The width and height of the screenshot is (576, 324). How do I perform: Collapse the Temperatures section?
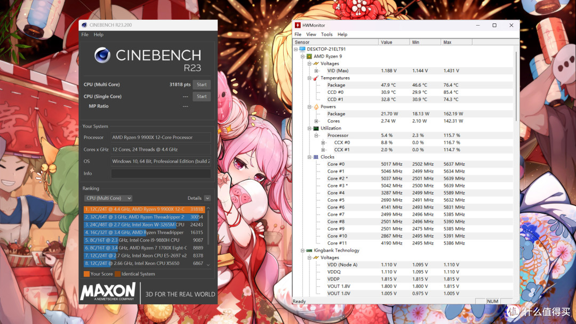(x=309, y=78)
